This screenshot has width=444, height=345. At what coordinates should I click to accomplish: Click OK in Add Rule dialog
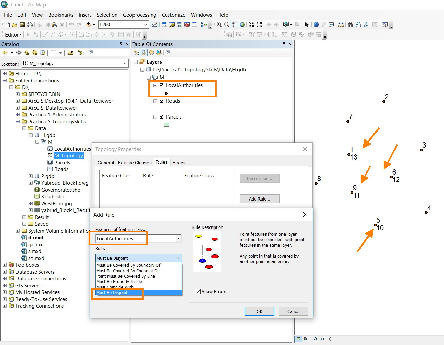point(259,311)
